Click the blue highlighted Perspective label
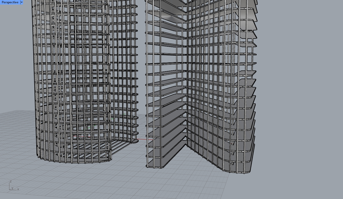 click(x=10, y=2)
